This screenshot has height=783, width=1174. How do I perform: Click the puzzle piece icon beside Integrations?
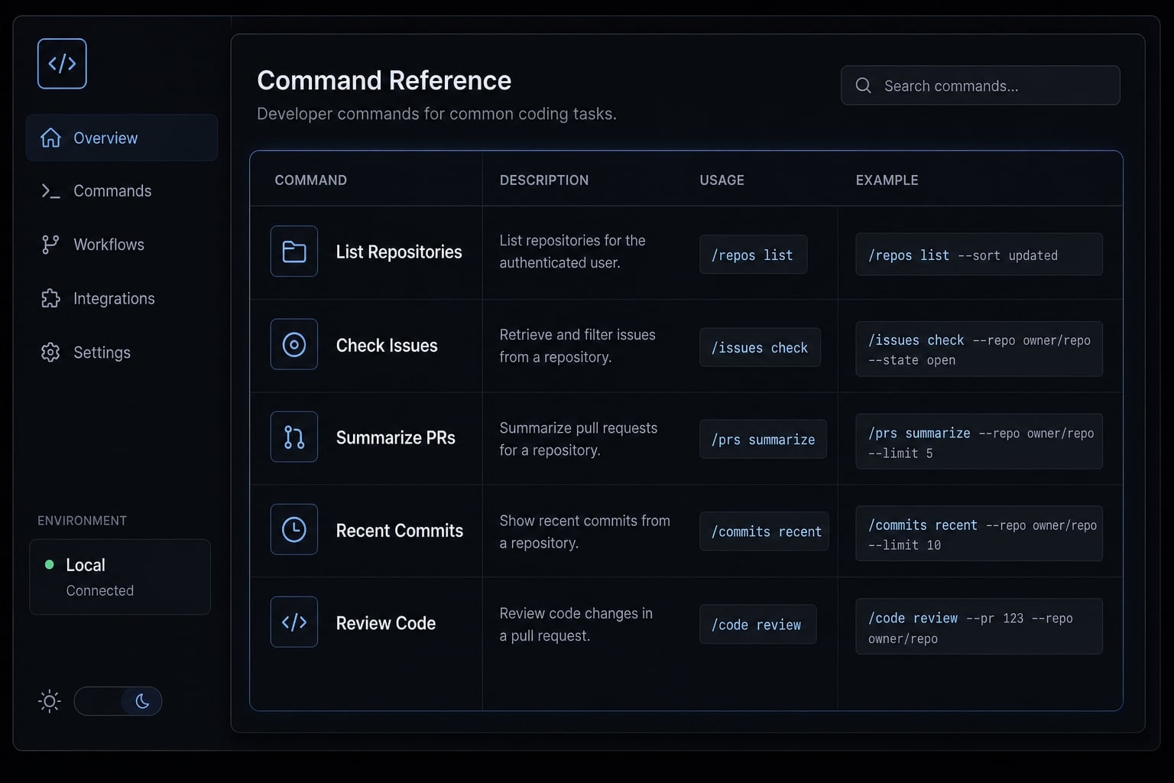tap(50, 298)
